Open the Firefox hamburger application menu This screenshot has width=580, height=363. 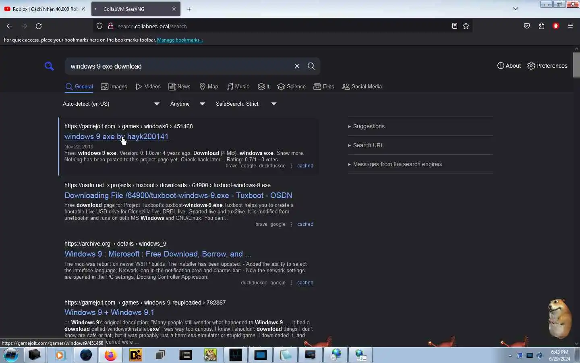pyautogui.click(x=570, y=26)
